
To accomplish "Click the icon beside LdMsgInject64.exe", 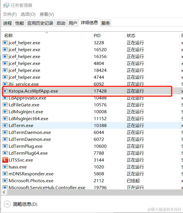I will pyautogui.click(x=5, y=119).
